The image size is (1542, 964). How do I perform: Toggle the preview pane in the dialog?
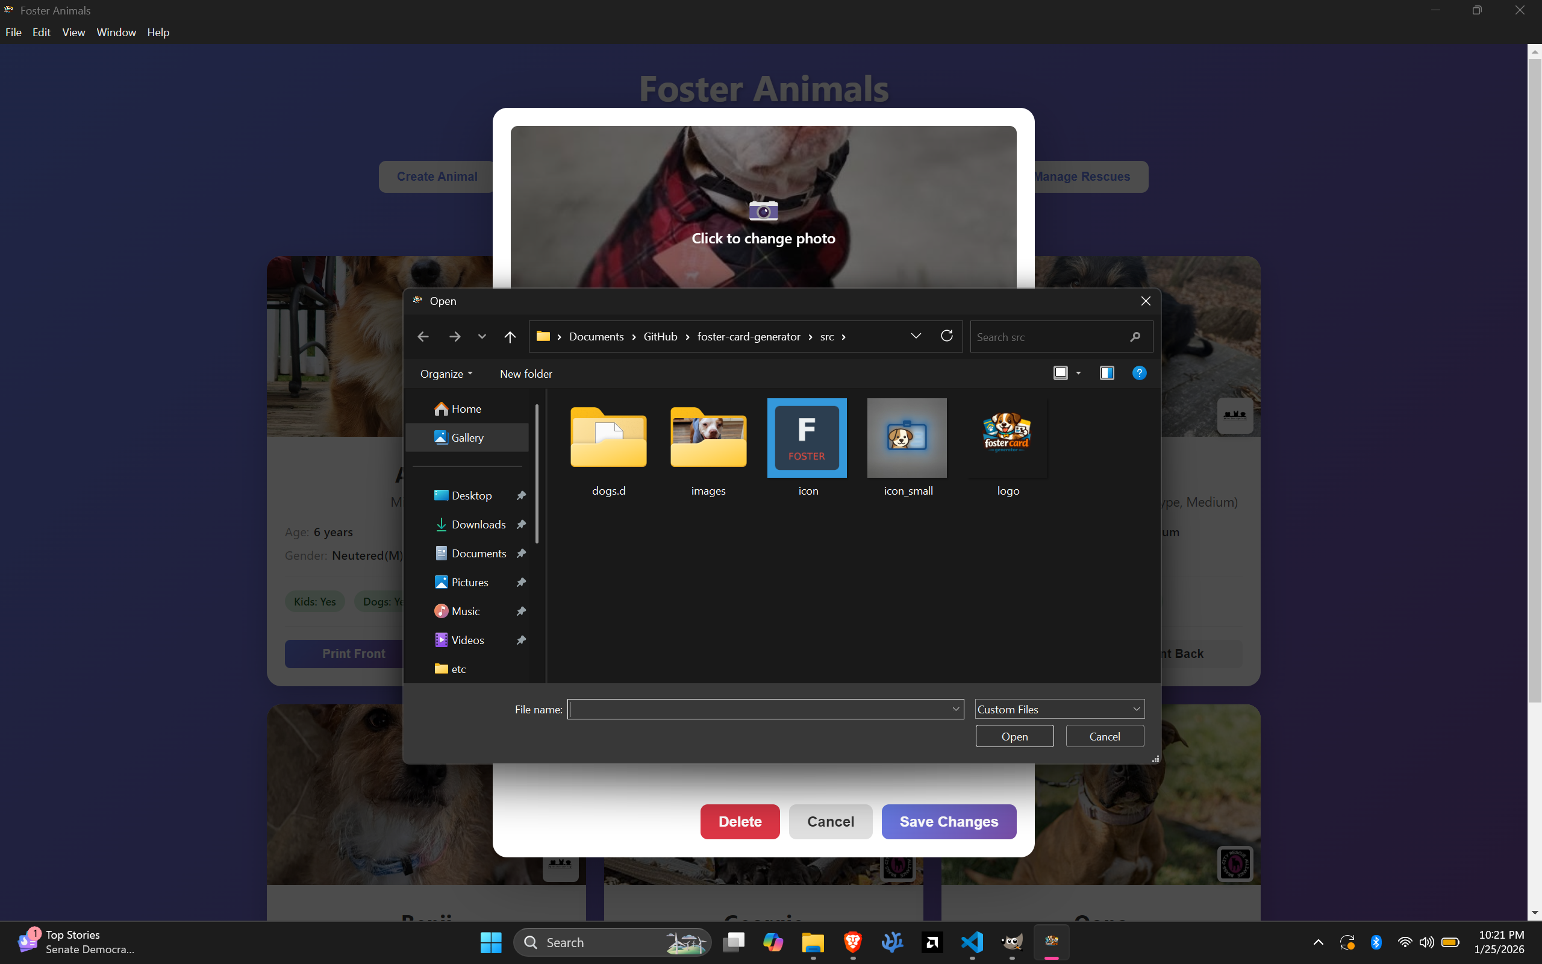coord(1107,373)
